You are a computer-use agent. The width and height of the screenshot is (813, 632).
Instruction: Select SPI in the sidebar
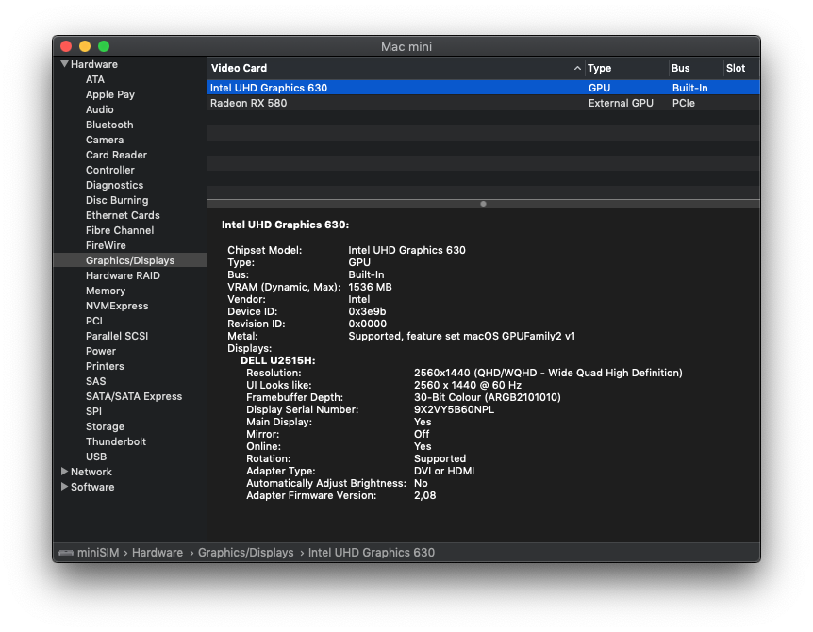coord(94,411)
